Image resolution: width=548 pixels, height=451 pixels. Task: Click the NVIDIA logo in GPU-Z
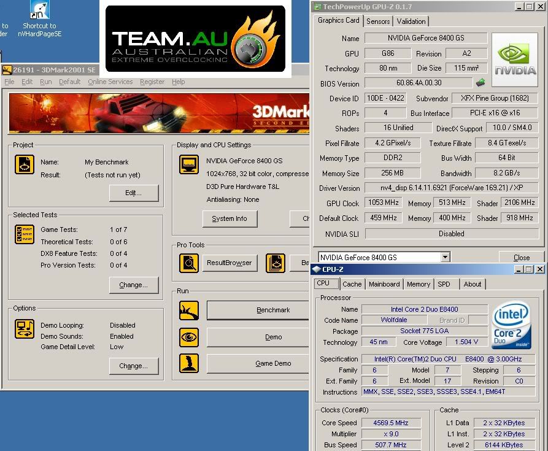pyautogui.click(x=515, y=60)
